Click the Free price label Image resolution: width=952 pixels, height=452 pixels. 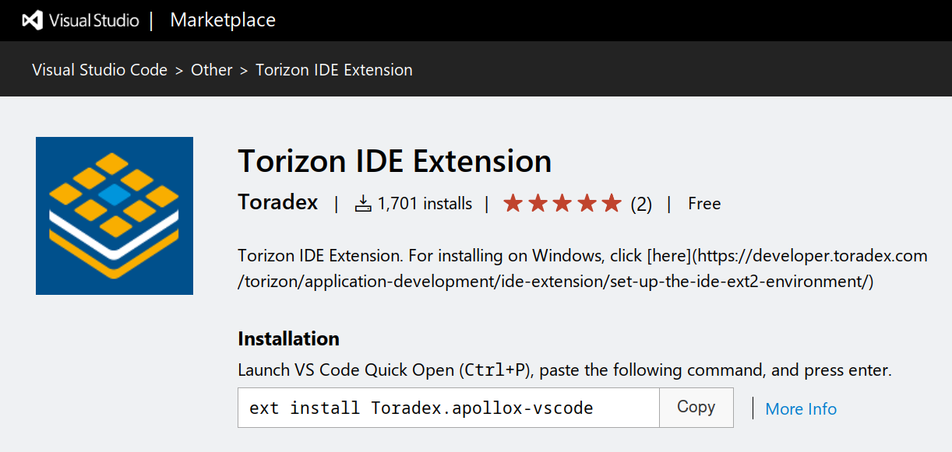[704, 204]
